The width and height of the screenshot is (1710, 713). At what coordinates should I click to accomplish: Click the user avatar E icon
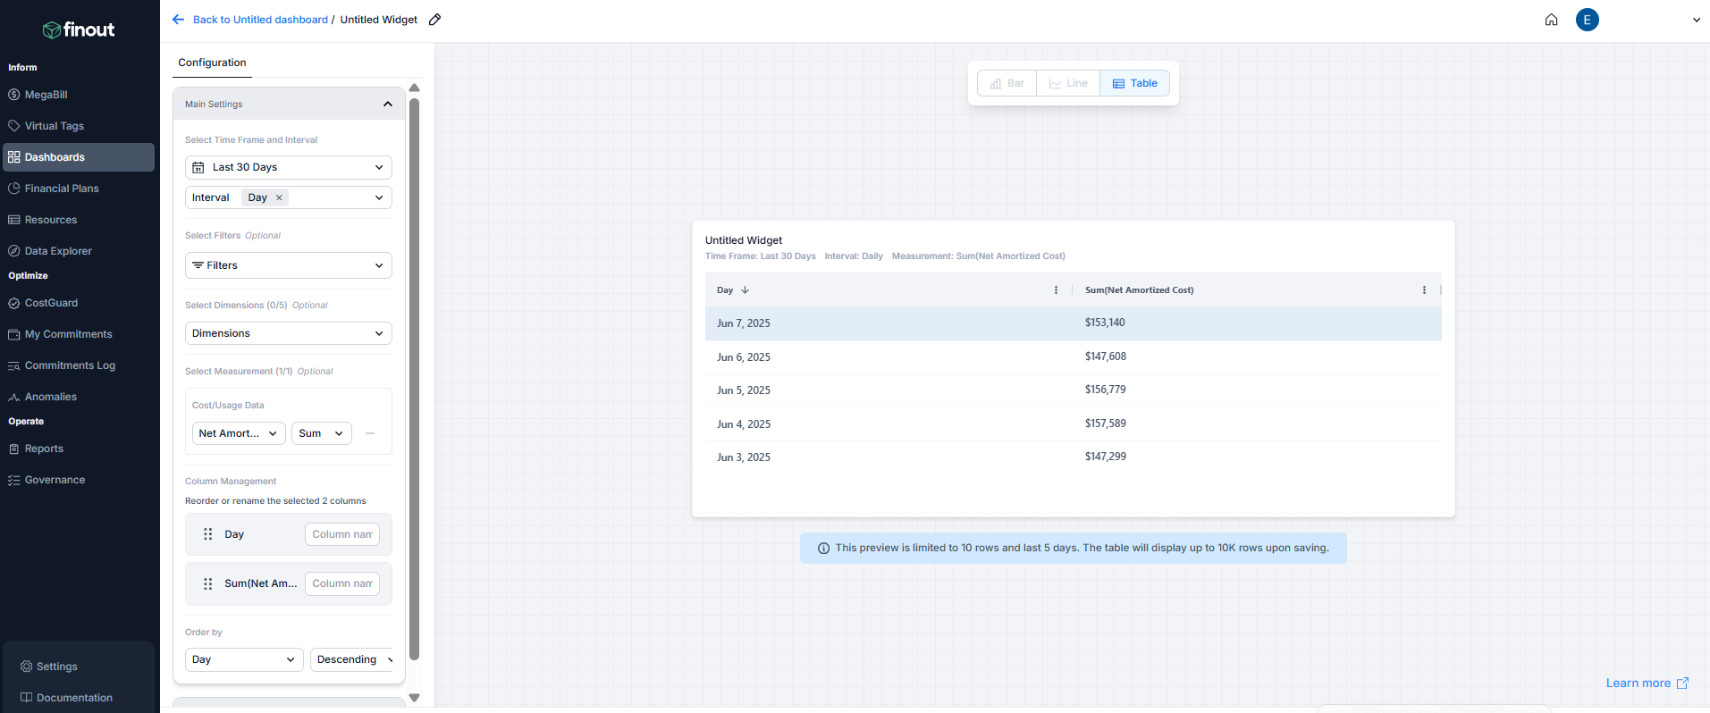[x=1587, y=20]
